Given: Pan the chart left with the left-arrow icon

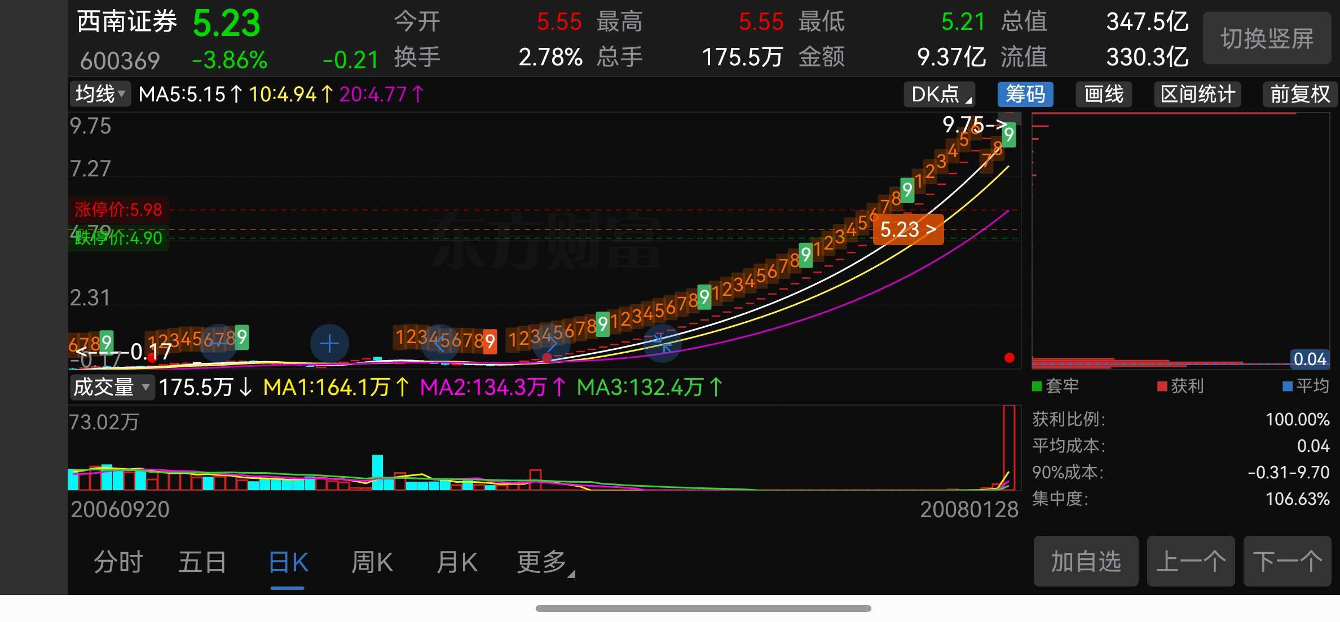Looking at the screenshot, I should (x=443, y=343).
